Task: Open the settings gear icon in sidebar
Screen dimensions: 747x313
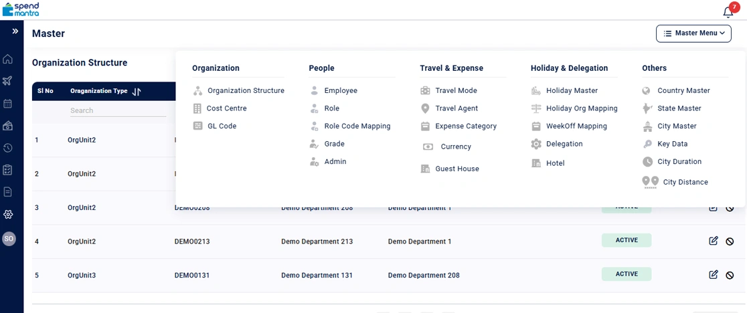Action: (7, 215)
